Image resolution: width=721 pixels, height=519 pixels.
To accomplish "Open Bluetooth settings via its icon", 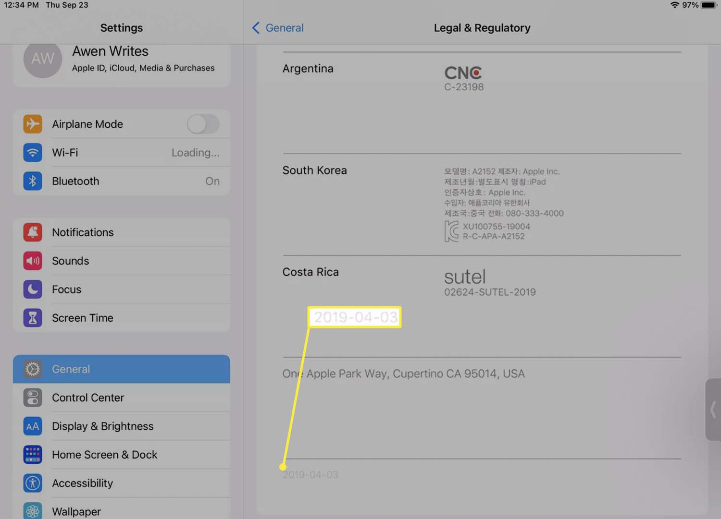I will pos(33,181).
